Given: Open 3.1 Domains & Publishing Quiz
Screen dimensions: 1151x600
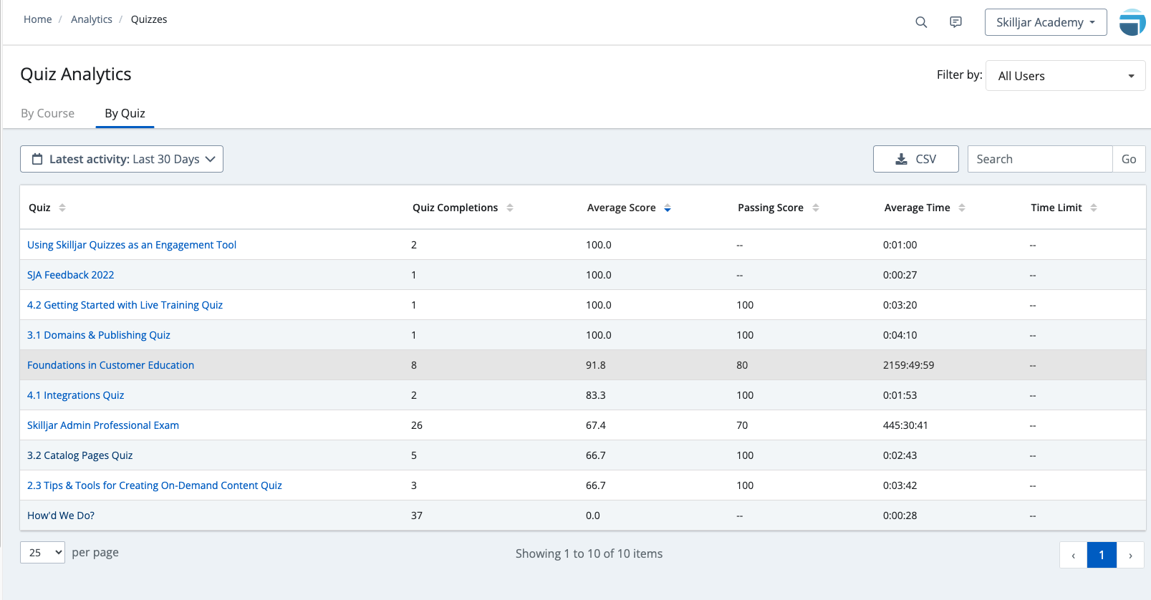Looking at the screenshot, I should [99, 335].
